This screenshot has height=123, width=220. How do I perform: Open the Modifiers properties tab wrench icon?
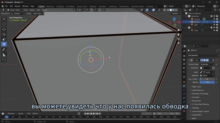(184, 86)
